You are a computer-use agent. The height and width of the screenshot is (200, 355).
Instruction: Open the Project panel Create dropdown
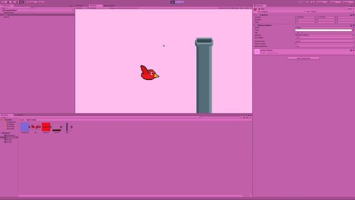coord(4,117)
